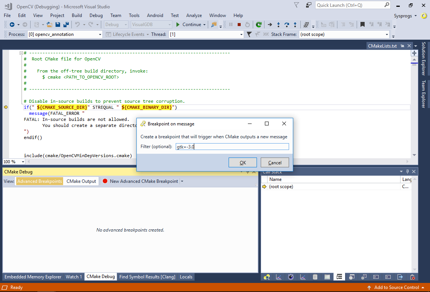
Task: Click the notification flag icon in title bar
Action: [297, 5]
